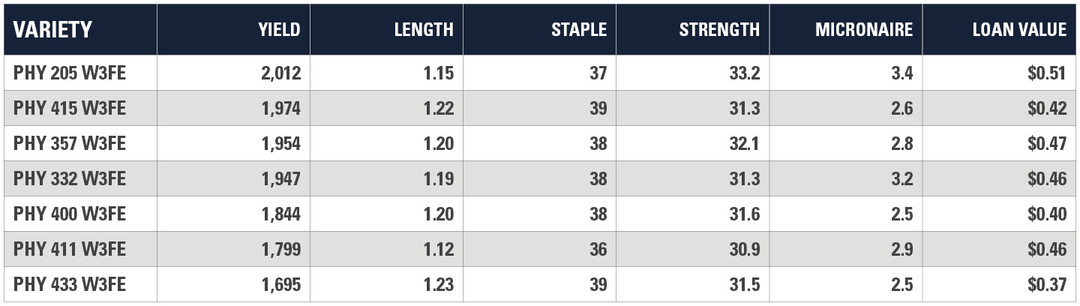Click the LOAN VALUE column header
1080x306 pixels.
pos(1019,29)
